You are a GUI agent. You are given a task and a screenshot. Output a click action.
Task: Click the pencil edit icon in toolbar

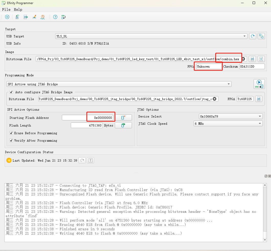click(34, 17)
